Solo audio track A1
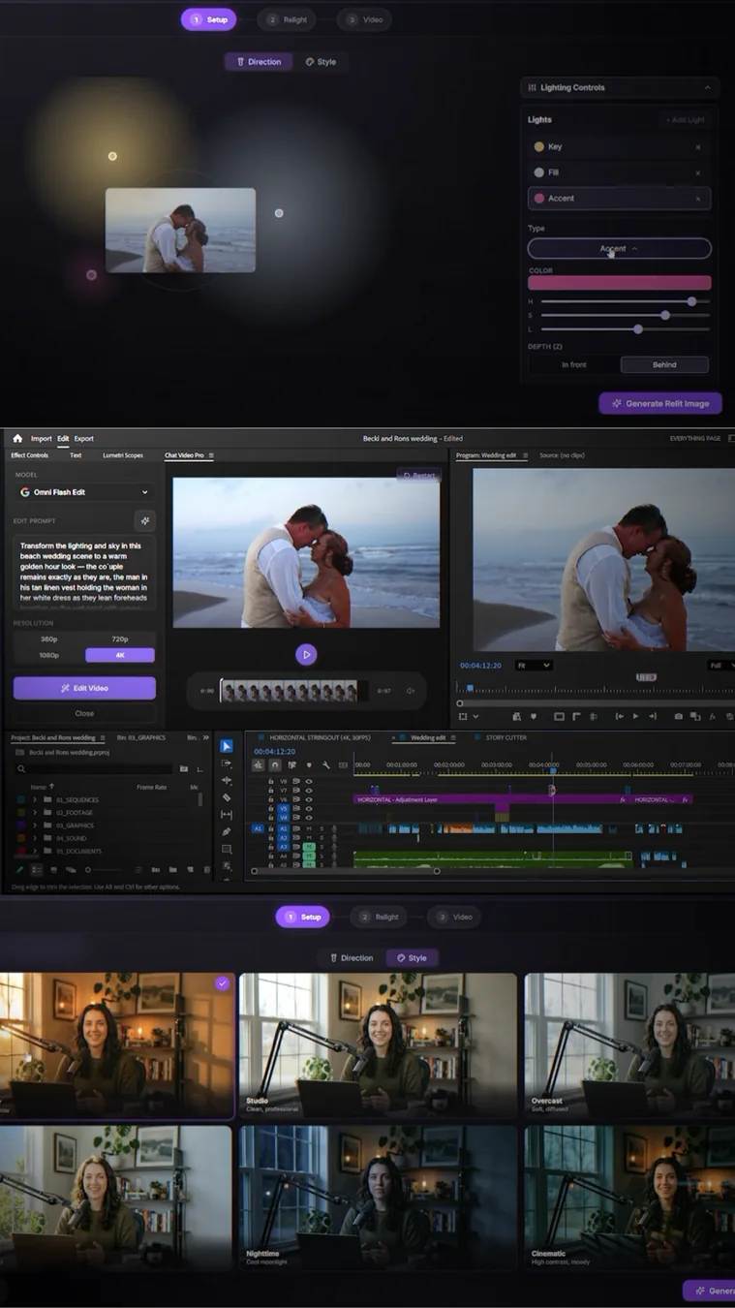Viewport: 735px width, 1308px height. pyautogui.click(x=321, y=829)
